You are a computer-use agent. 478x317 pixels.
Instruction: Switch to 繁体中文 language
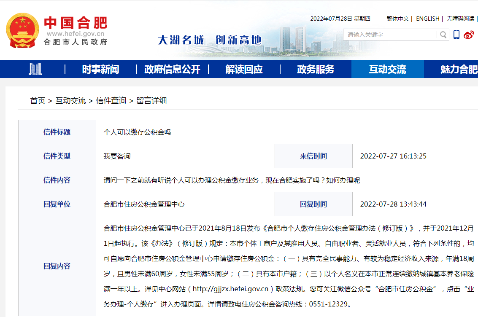point(397,19)
